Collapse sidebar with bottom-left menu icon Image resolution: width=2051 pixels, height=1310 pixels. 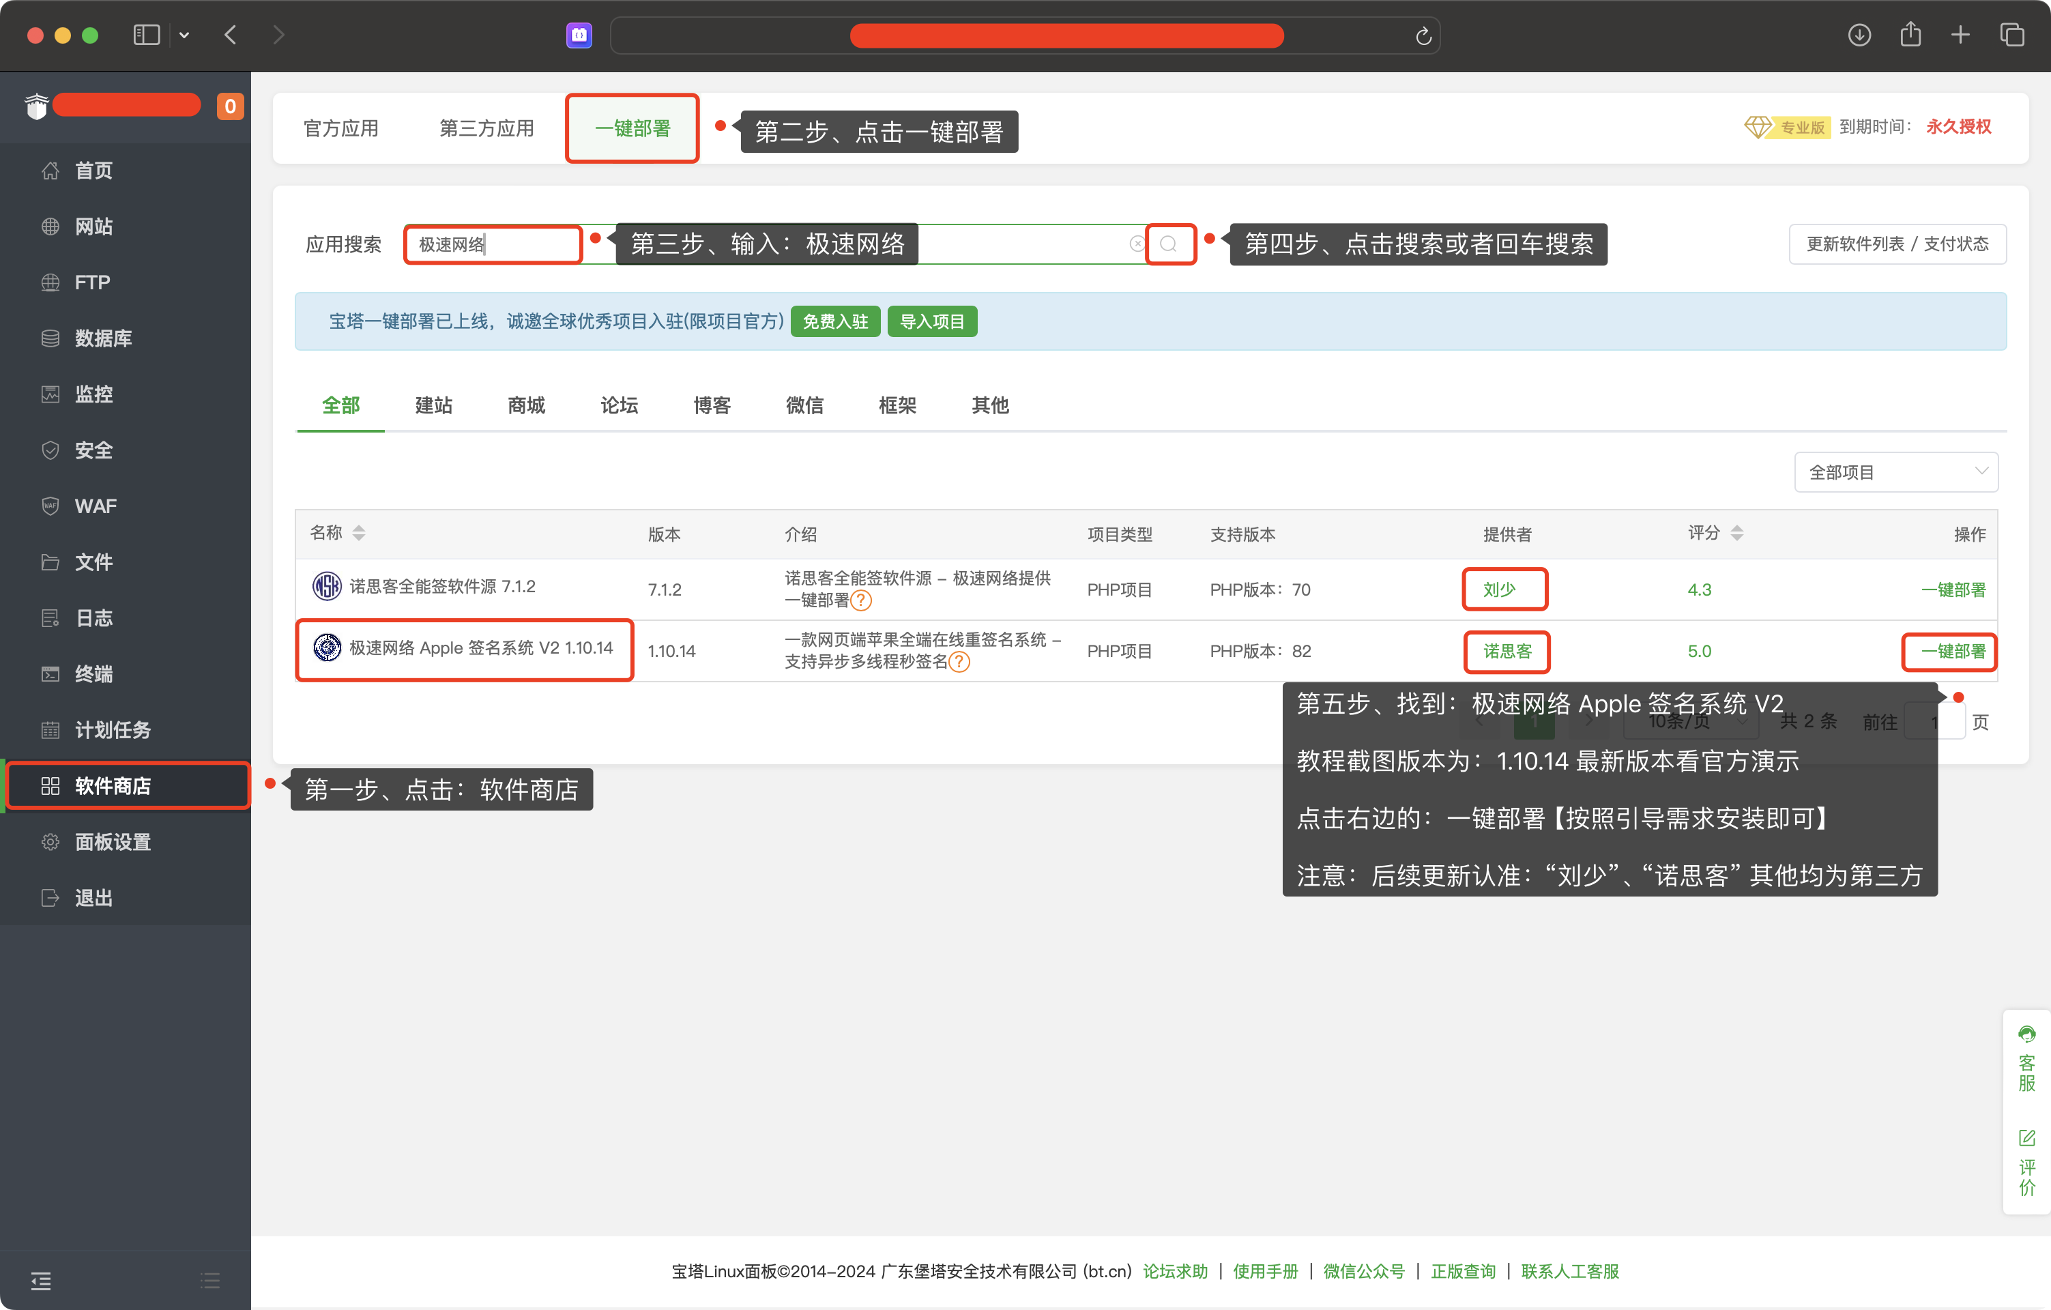tap(41, 1280)
